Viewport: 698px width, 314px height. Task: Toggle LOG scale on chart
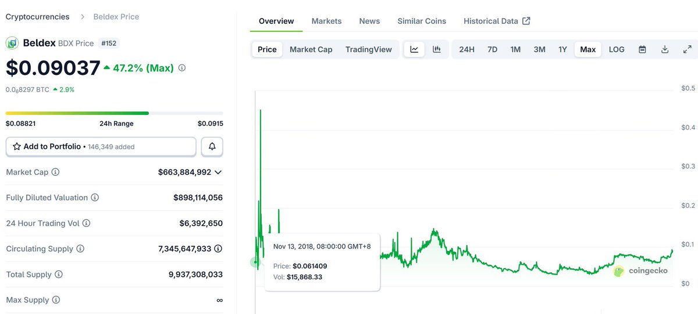click(617, 49)
